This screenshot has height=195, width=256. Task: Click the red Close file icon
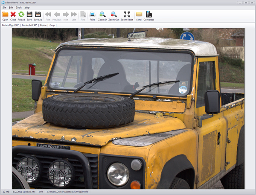pyautogui.click(x=13, y=15)
